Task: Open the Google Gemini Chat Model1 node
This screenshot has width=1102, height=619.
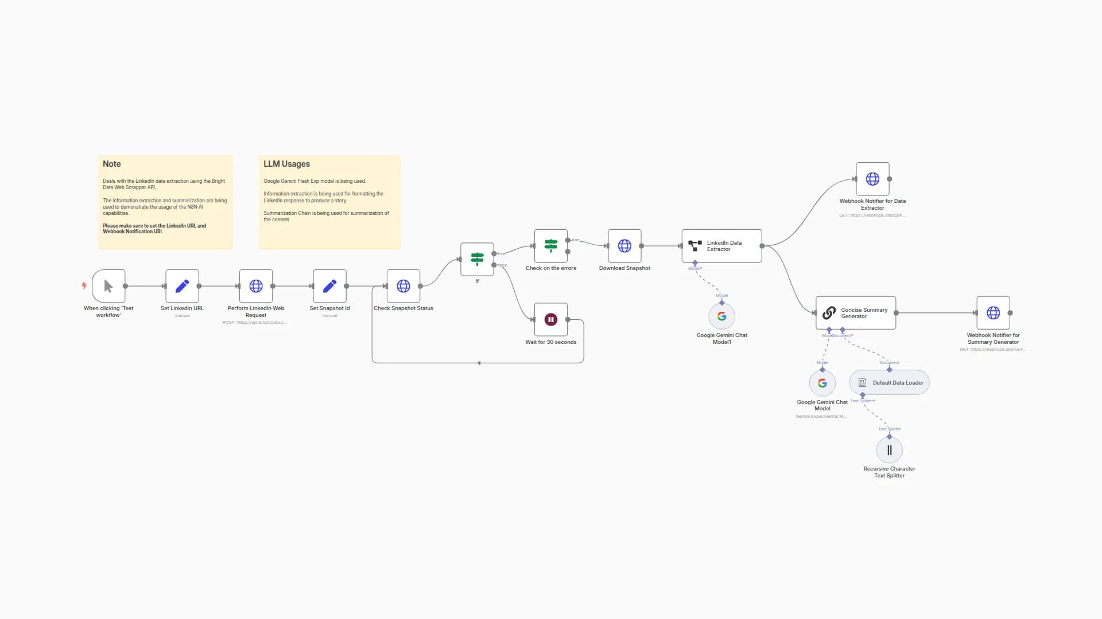Action: [722, 316]
